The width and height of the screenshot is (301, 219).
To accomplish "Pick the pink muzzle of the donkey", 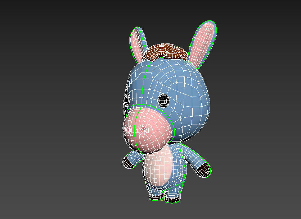I will [148, 130].
